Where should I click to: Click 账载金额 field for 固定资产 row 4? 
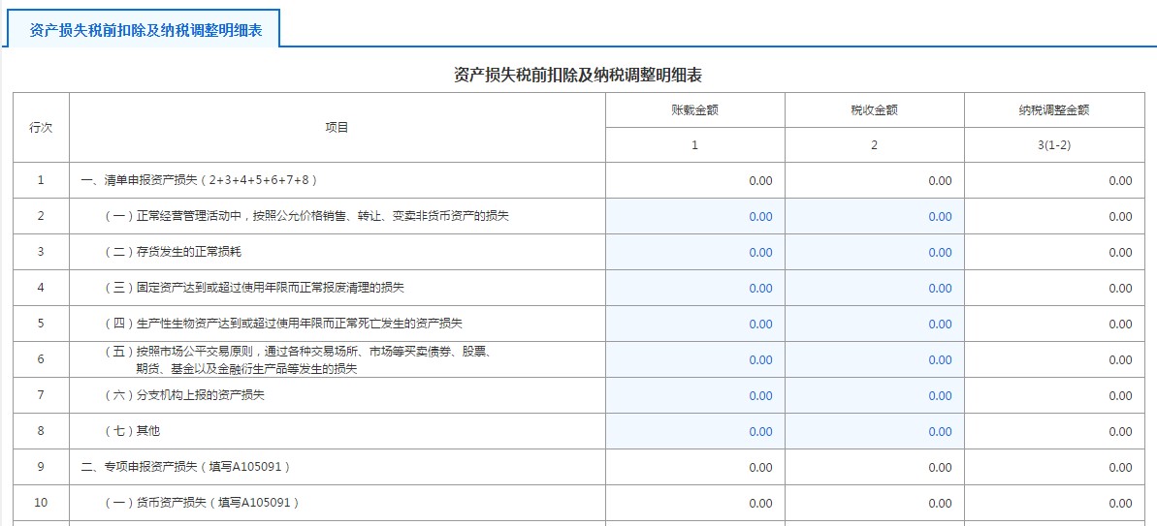pyautogui.click(x=695, y=288)
